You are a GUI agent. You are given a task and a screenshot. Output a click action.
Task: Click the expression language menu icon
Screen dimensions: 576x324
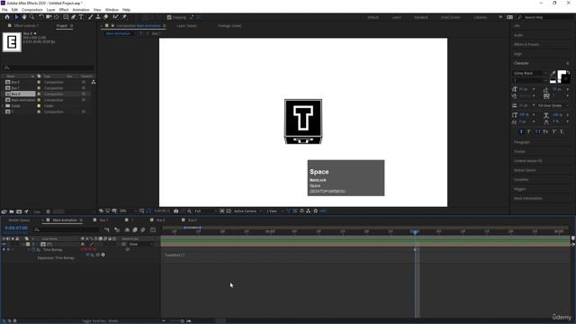103,255
